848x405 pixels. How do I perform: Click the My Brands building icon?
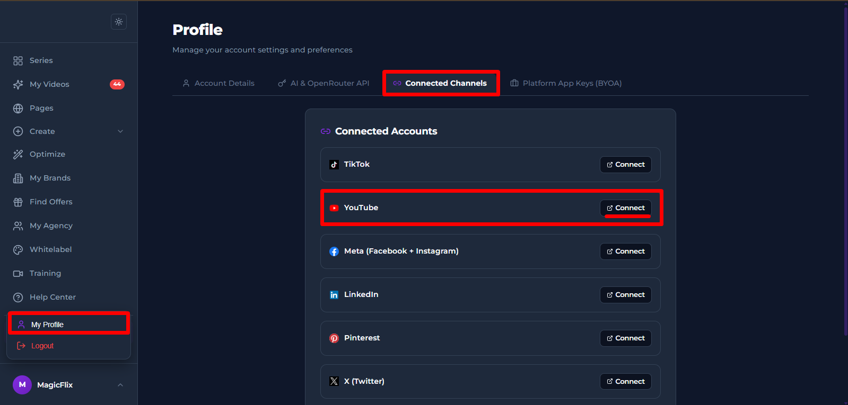[x=18, y=178]
